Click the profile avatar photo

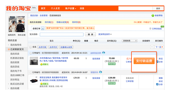tap(17, 24)
